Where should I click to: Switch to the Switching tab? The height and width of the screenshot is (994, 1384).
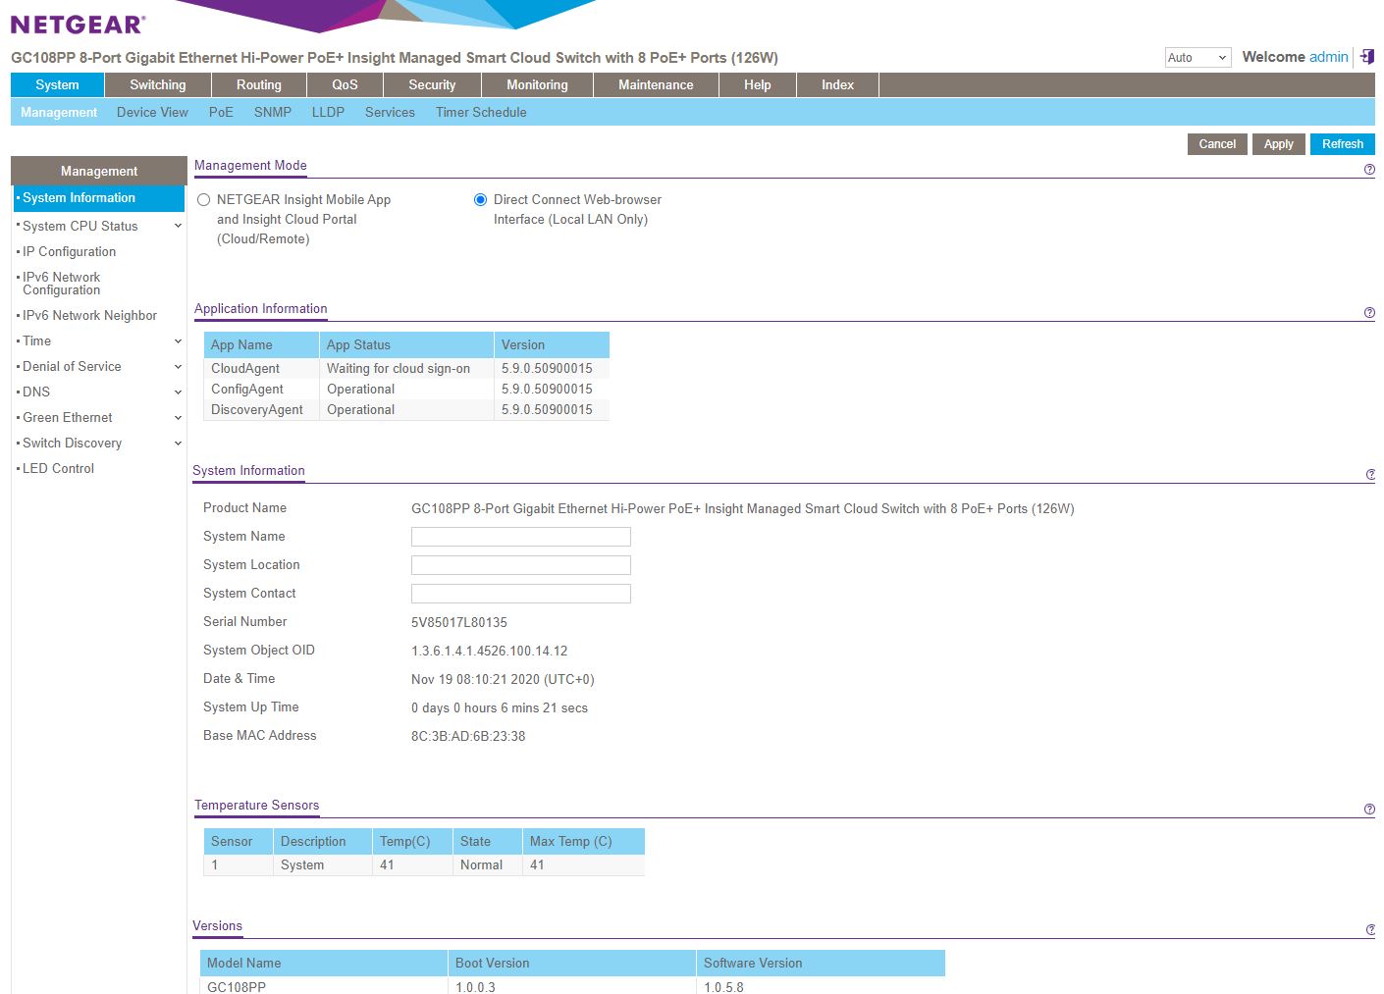[157, 85]
